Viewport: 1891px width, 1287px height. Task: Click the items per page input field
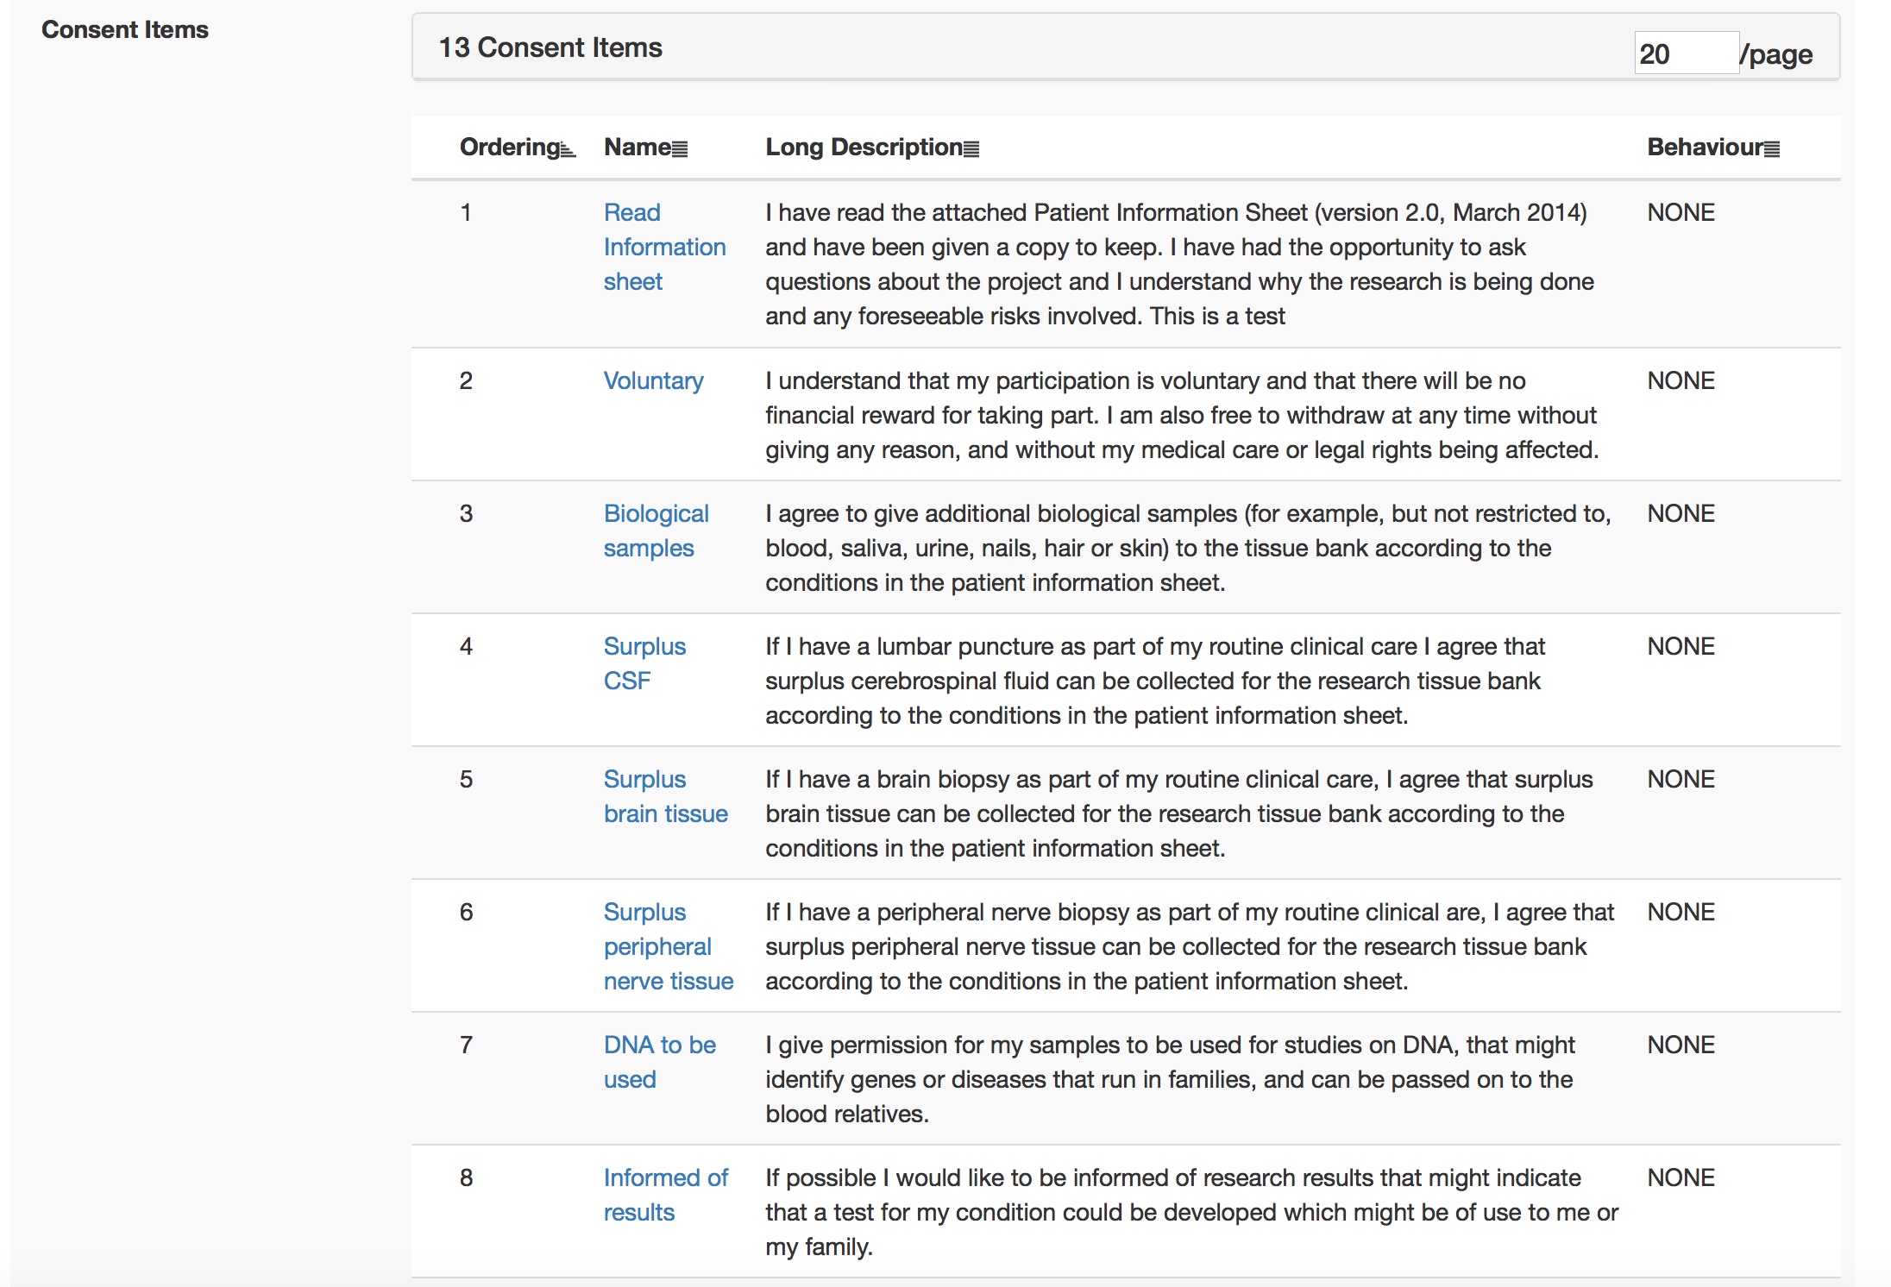[1685, 53]
